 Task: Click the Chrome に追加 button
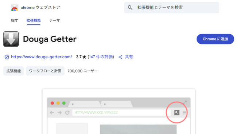(215, 39)
